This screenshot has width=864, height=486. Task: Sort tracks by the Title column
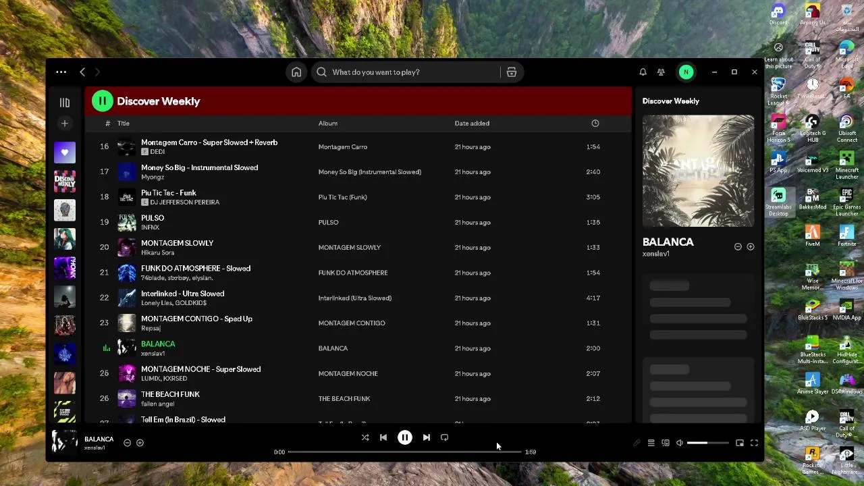click(124, 124)
